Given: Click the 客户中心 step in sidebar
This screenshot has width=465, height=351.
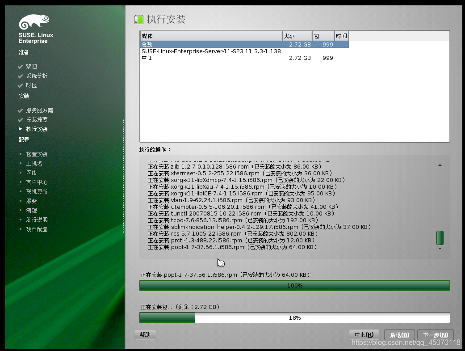Looking at the screenshot, I should (x=37, y=182).
